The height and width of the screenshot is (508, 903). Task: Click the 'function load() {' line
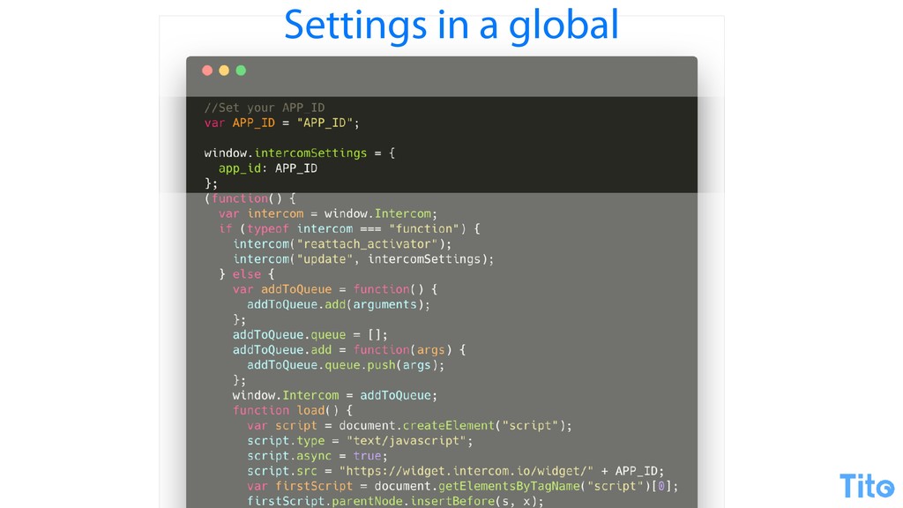(x=293, y=411)
